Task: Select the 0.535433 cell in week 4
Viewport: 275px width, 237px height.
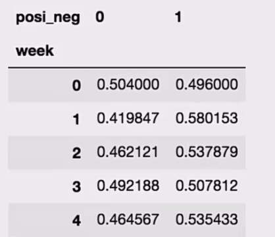Action: [x=207, y=219]
